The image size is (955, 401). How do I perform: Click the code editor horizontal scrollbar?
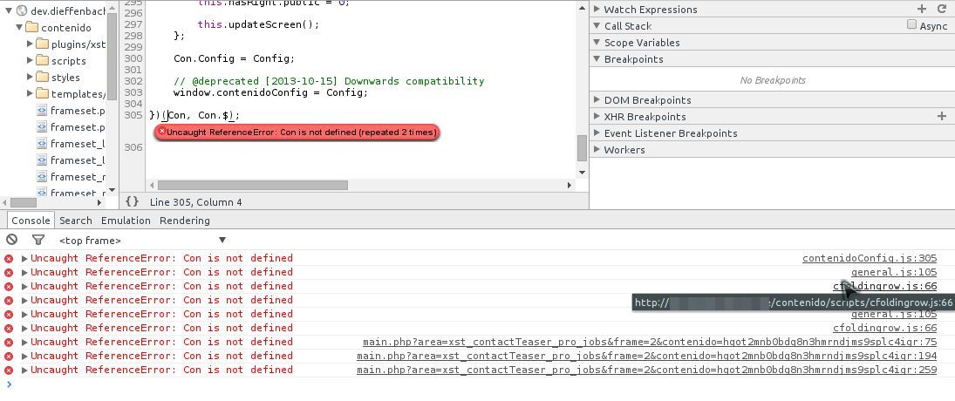pos(253,185)
